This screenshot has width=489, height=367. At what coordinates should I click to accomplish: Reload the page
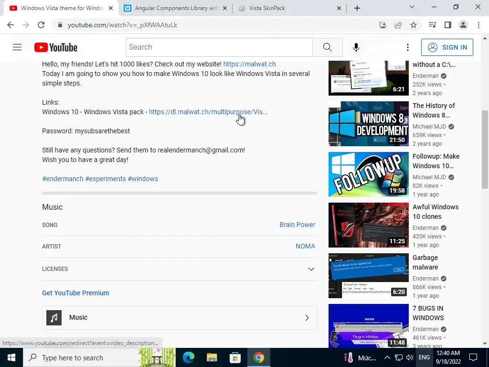pos(41,25)
